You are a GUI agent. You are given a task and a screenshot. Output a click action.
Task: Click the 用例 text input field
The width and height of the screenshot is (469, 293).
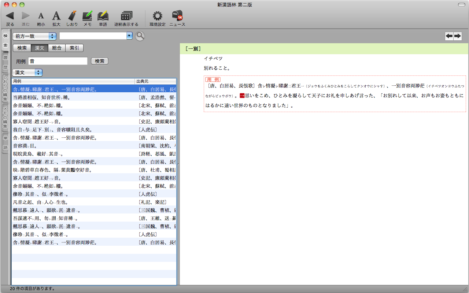(58, 61)
